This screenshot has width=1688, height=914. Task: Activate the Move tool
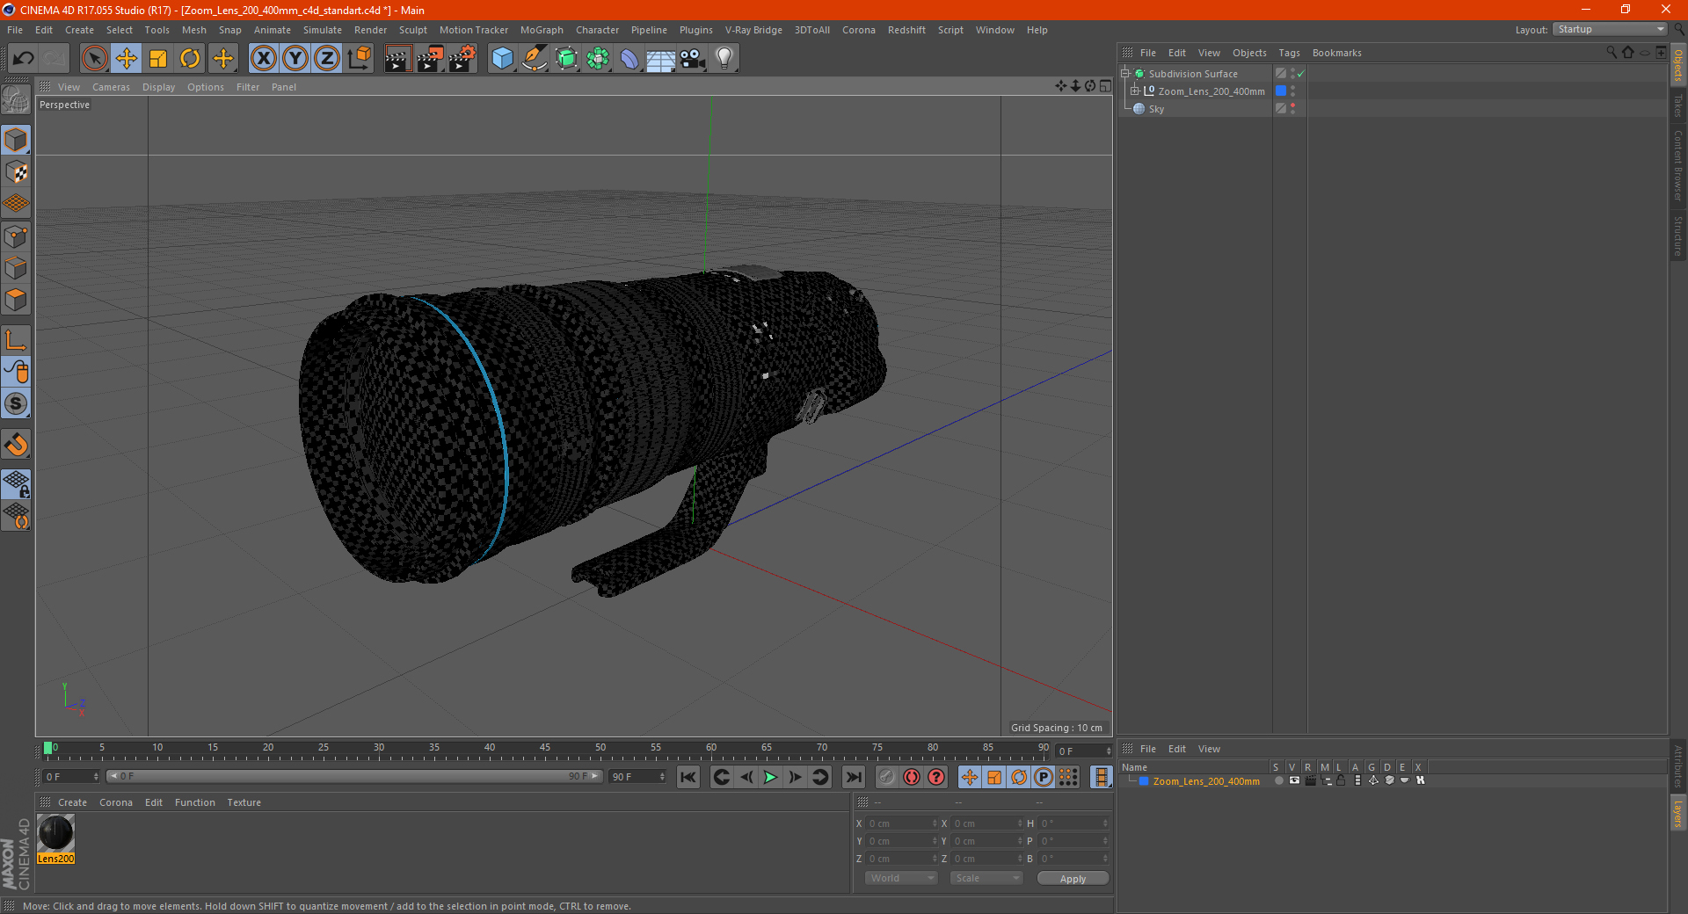click(x=126, y=59)
